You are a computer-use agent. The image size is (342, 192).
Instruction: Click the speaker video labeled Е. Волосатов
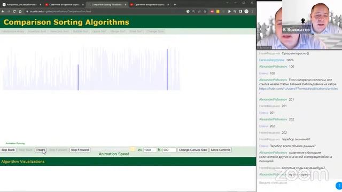pos(312,17)
